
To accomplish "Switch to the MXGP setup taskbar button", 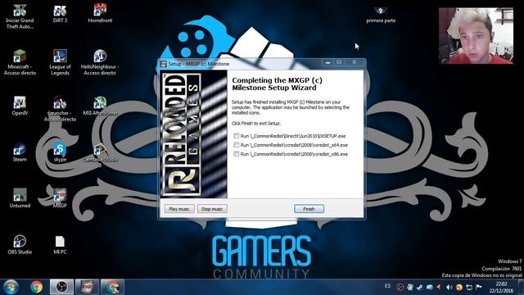I will (x=87, y=287).
